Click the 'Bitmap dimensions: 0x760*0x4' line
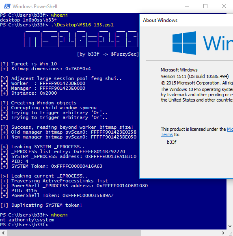The width and height of the screenshot is (233, 236). (x=45, y=69)
